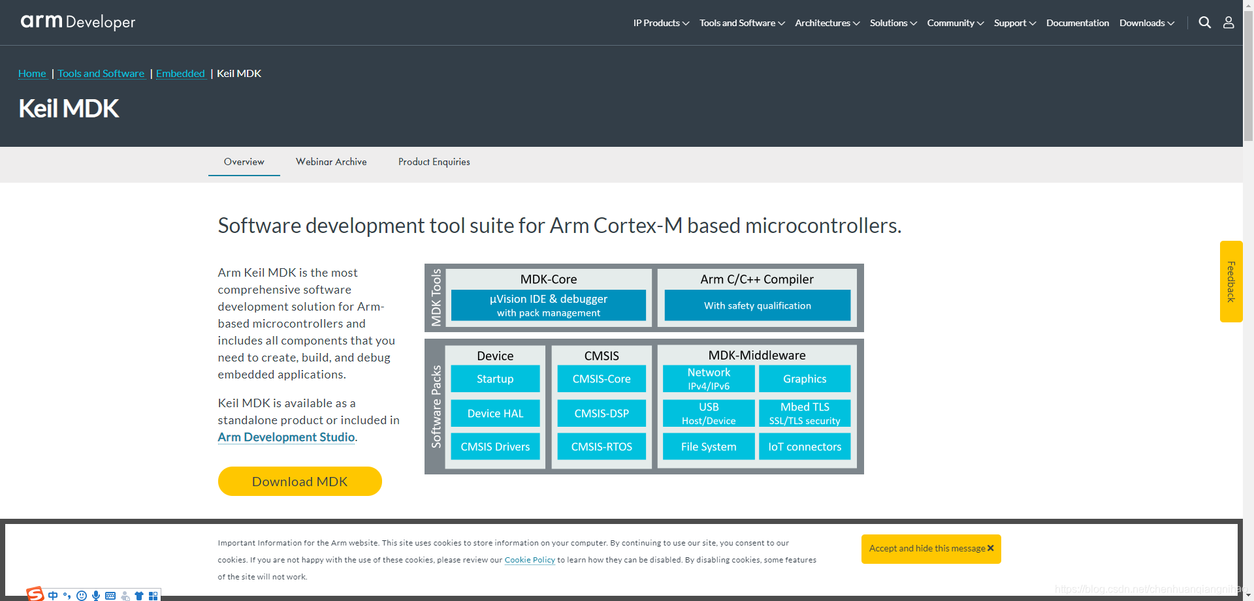This screenshot has width=1254, height=601.
Task: Open the search magnifier icon
Action: pos(1204,23)
